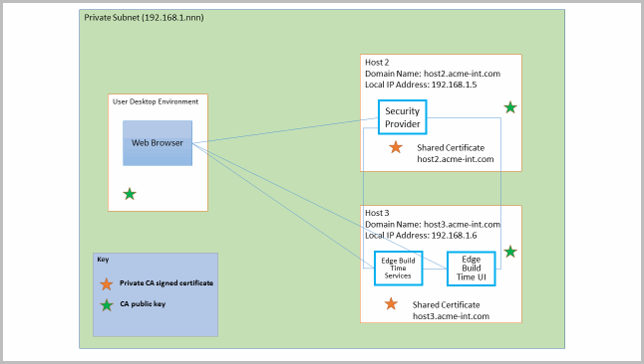Click the User Desktop Environment label
Viewport: 644px width, 364px height.
[x=156, y=101]
